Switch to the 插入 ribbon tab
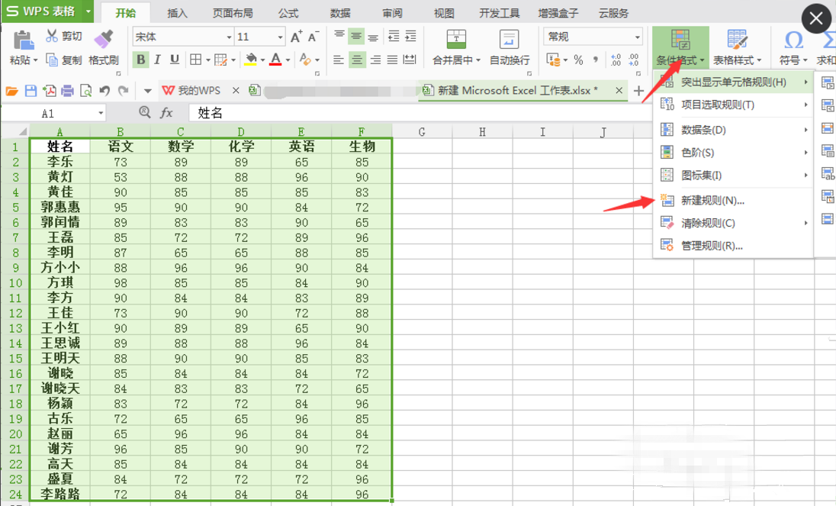This screenshot has height=506, width=836. [177, 12]
